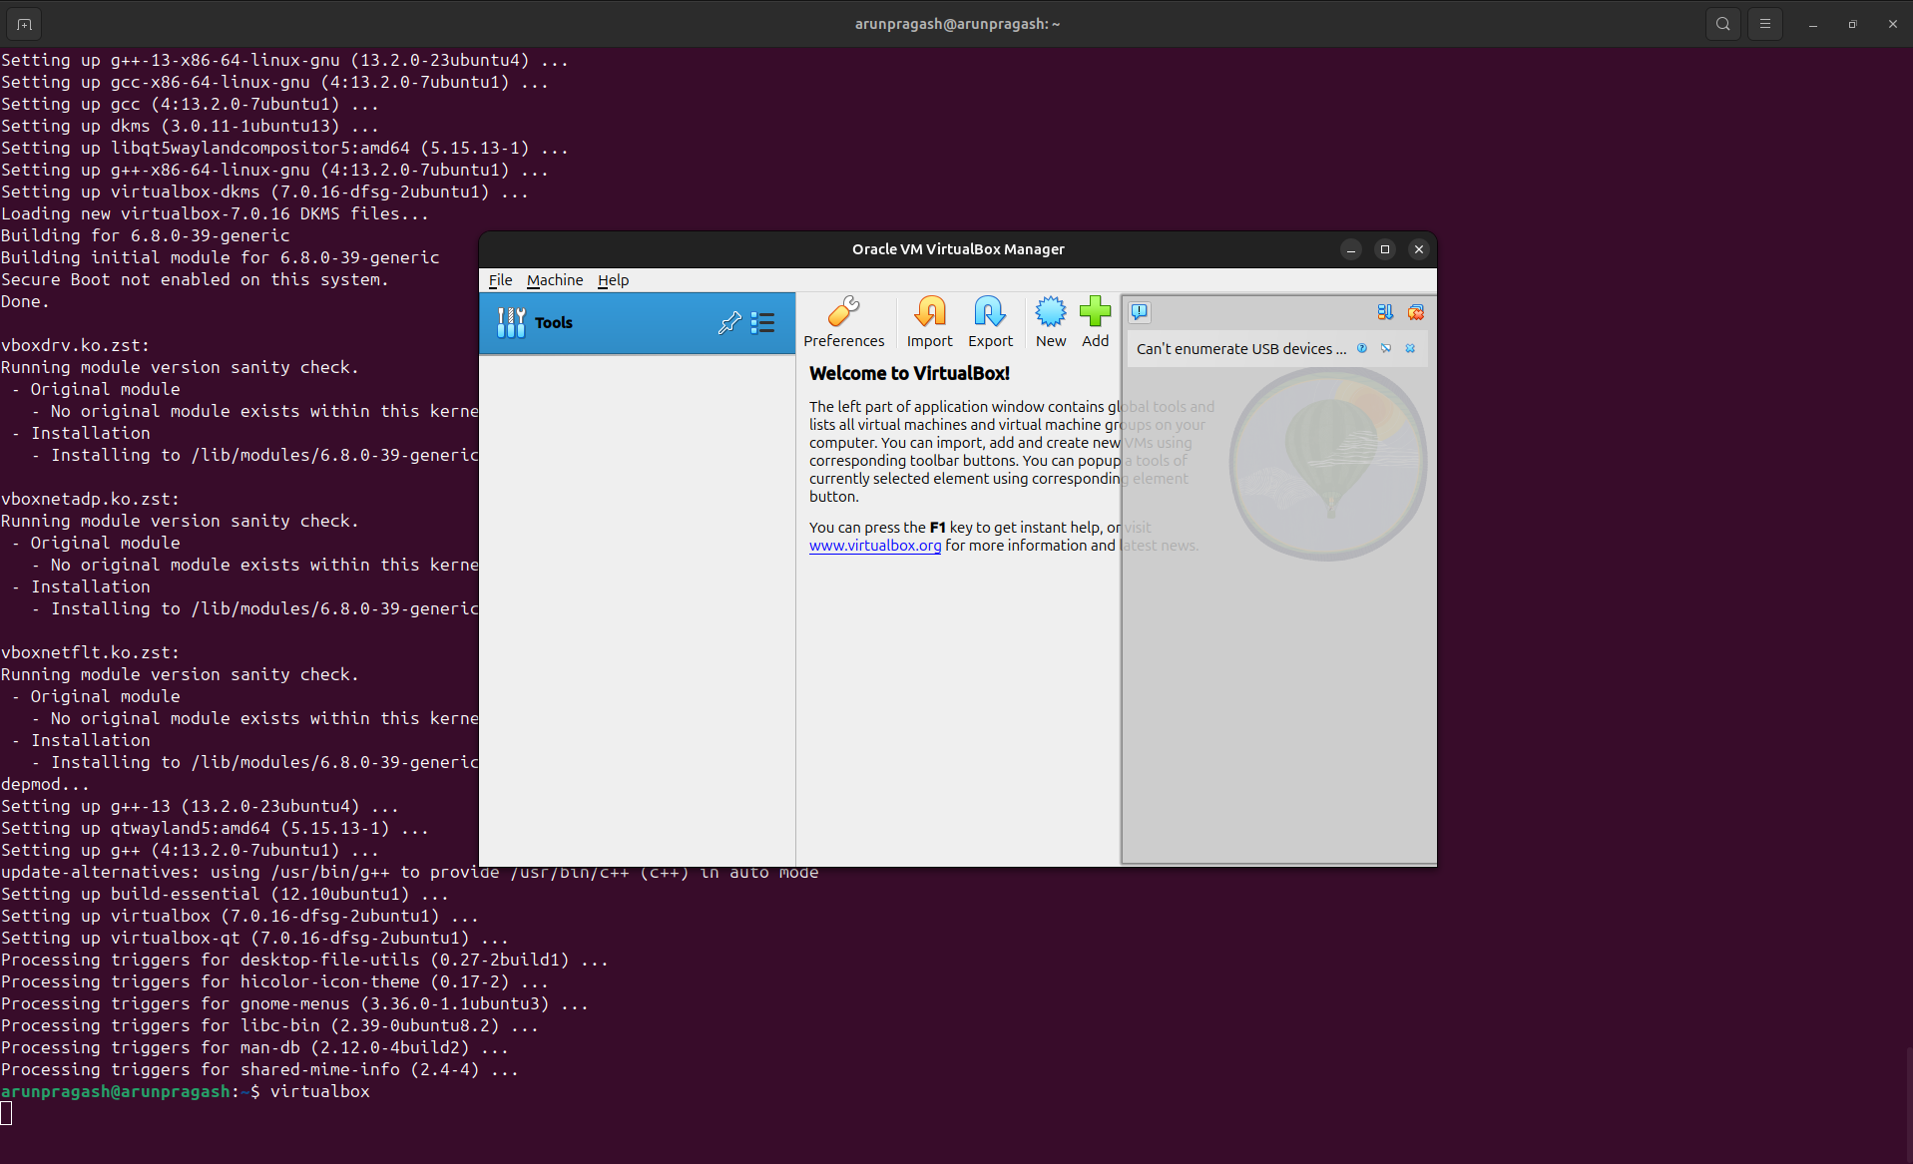Maximize the VirtualBox Manager window

coord(1385,249)
